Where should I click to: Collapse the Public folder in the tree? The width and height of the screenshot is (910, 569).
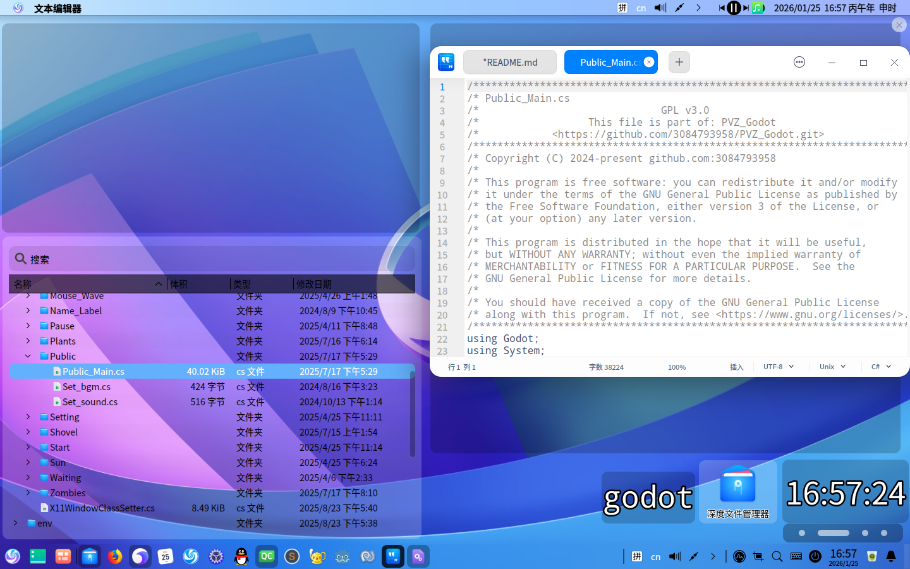point(28,357)
